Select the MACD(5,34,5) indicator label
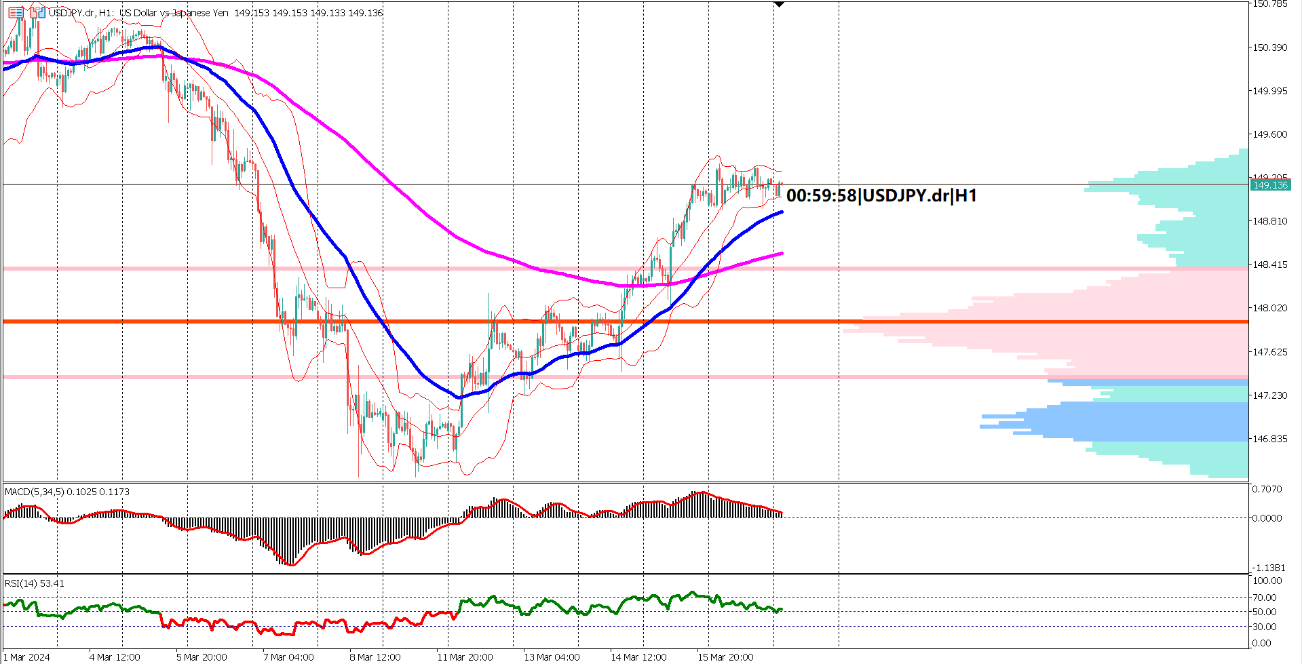This screenshot has height=664, width=1302. pos(34,491)
